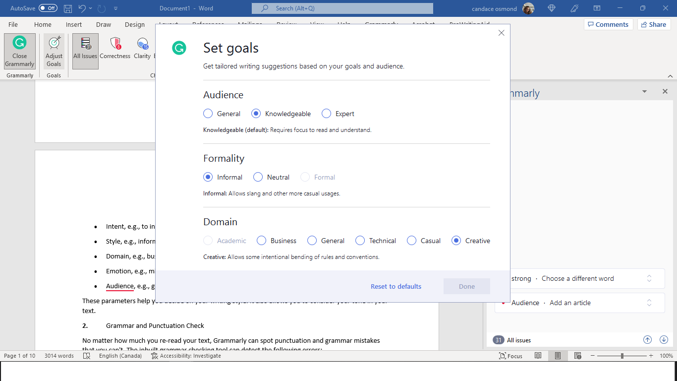Open the Draw tab
Screen dimensions: 677x381
click(x=104, y=24)
